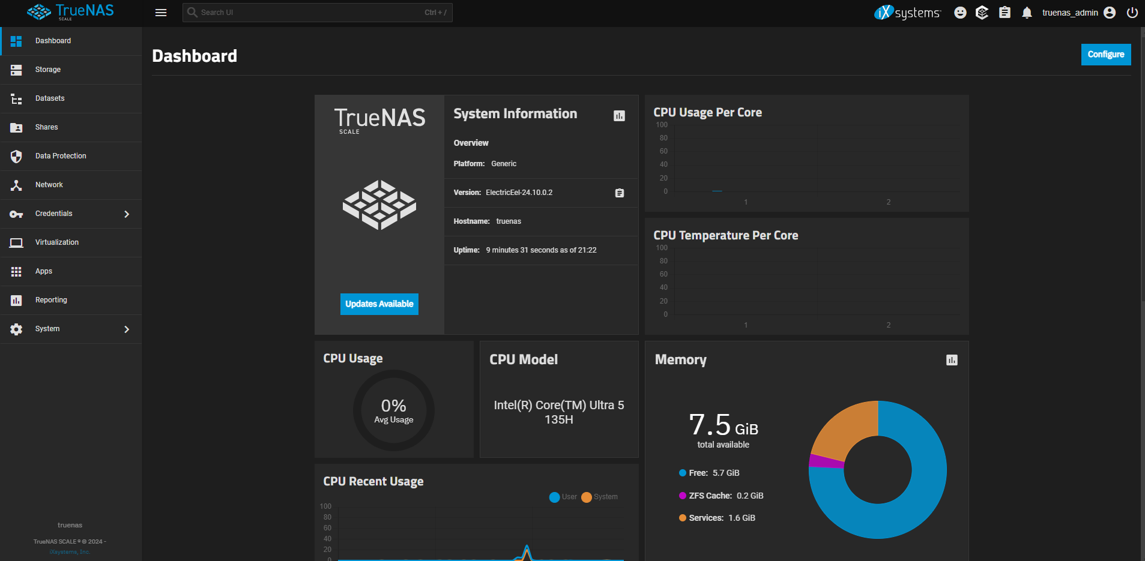Open the TrueCommand status icon

tap(982, 13)
